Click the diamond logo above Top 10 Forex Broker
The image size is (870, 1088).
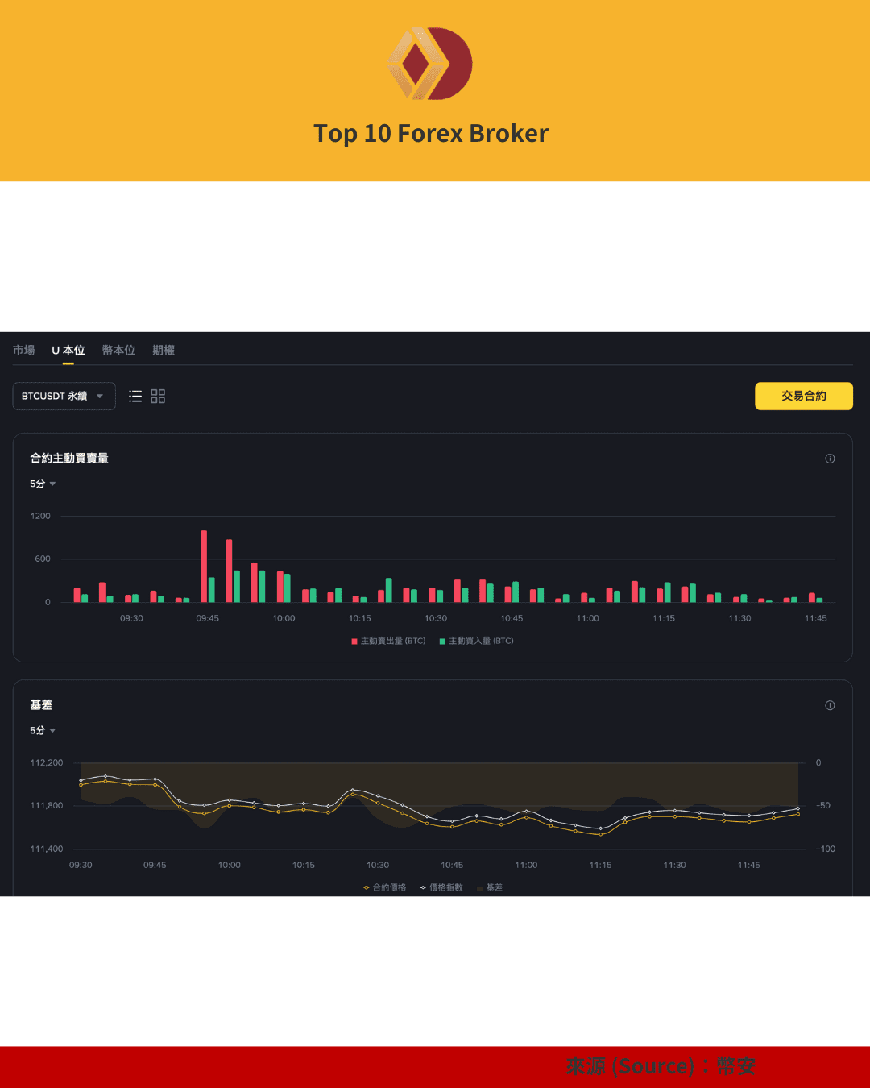point(430,64)
